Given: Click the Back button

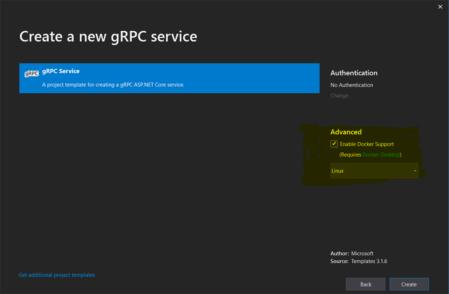Looking at the screenshot, I should tap(366, 284).
